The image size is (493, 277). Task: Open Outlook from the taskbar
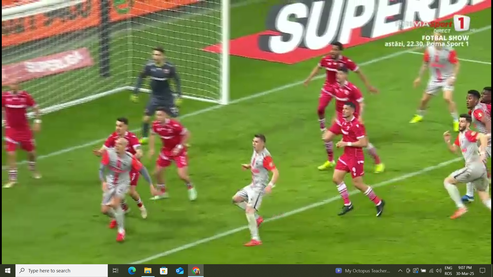tap(180, 270)
